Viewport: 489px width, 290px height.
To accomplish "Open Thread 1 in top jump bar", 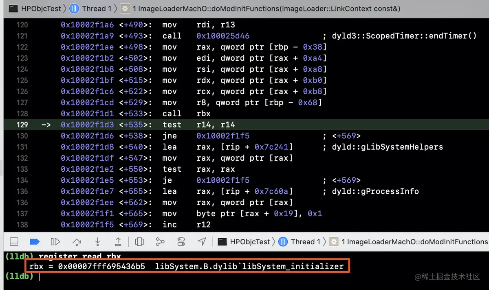I will coord(97,8).
